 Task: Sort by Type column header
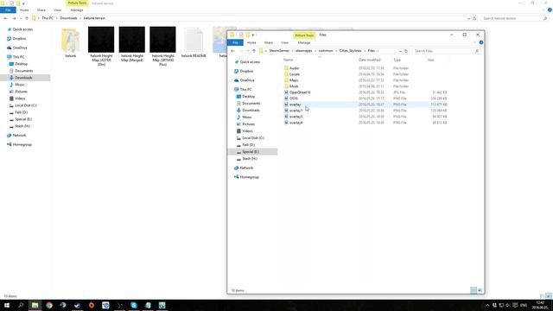[397, 60]
